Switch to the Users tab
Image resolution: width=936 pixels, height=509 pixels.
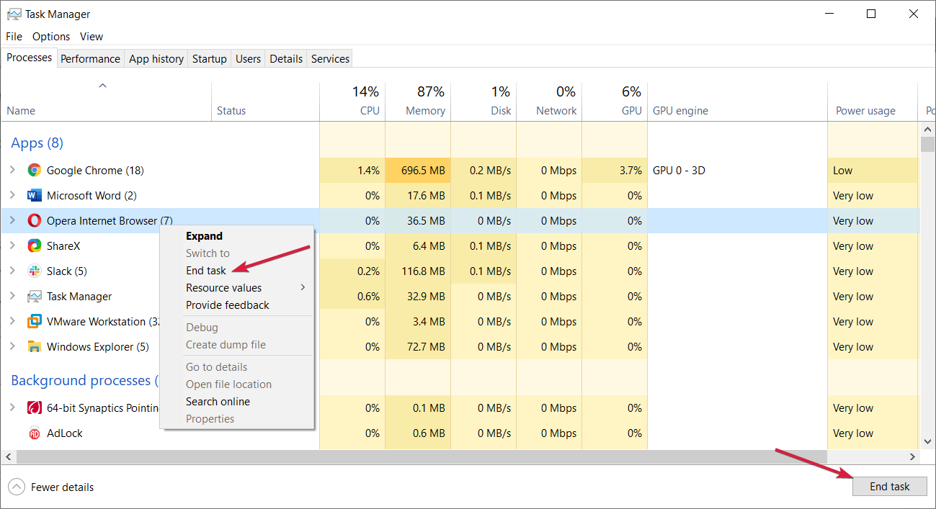click(248, 59)
